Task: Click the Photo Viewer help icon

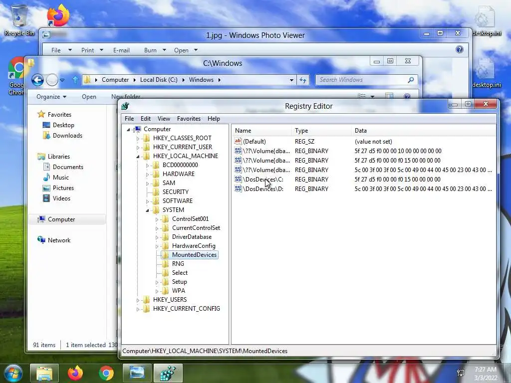Action: [x=460, y=49]
